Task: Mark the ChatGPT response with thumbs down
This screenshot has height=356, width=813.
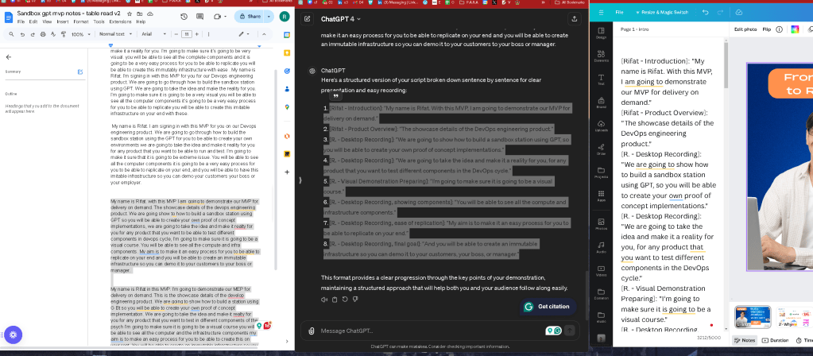Action: pos(355,299)
